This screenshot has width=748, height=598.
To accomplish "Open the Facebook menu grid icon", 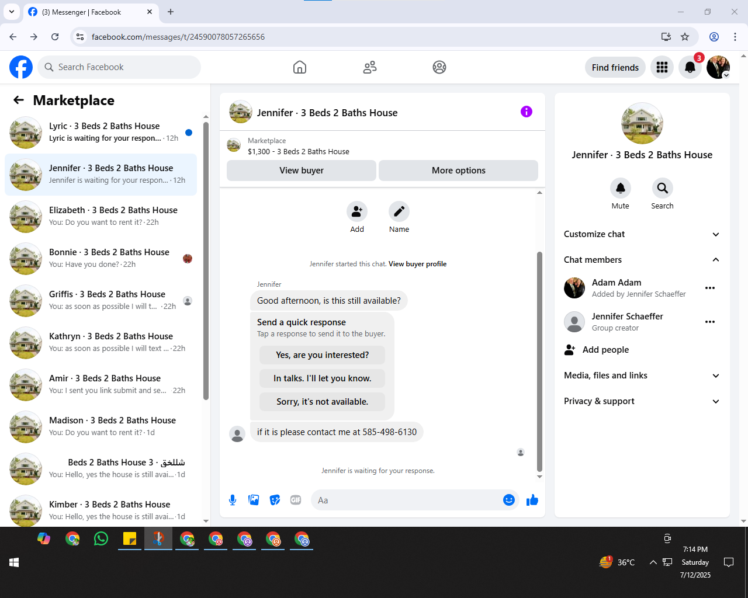I will [662, 67].
